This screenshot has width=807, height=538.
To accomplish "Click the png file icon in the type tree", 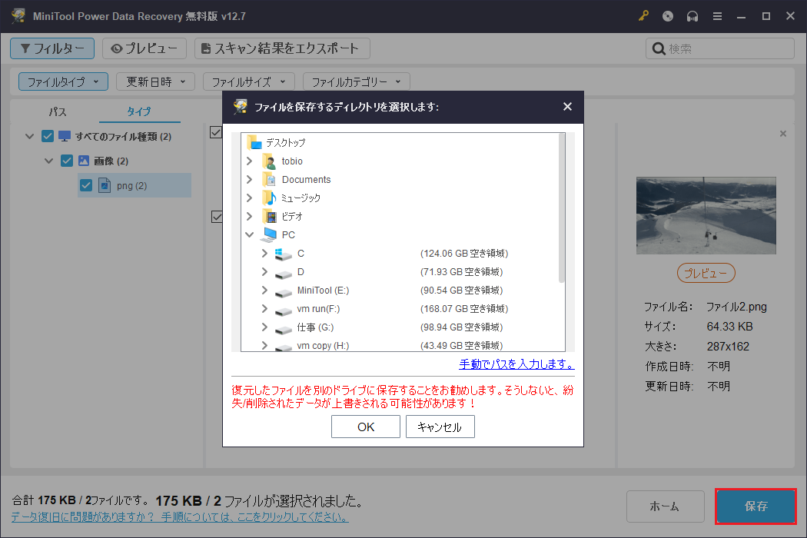I will pos(105,185).
